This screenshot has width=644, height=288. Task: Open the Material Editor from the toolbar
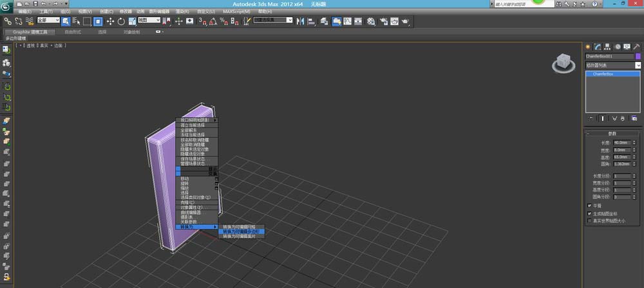coord(372,21)
